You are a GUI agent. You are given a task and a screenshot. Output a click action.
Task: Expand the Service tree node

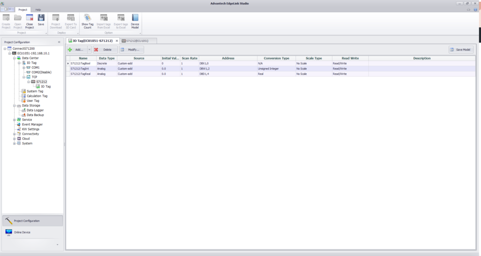tap(14, 120)
